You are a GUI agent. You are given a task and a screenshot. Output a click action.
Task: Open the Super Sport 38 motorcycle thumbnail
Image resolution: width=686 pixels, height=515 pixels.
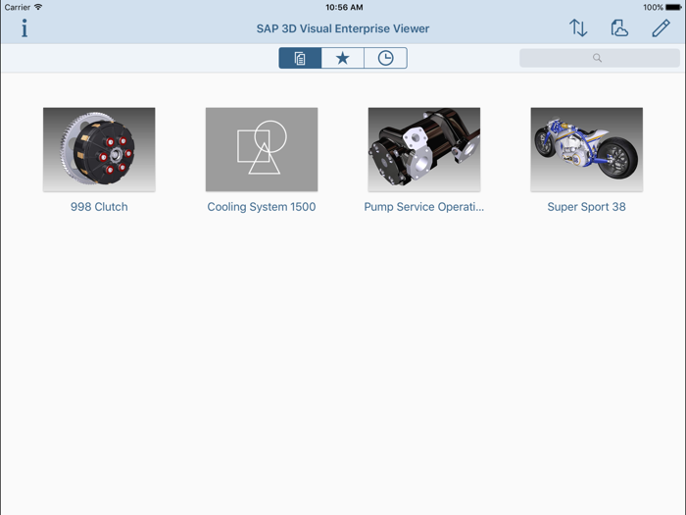587,149
